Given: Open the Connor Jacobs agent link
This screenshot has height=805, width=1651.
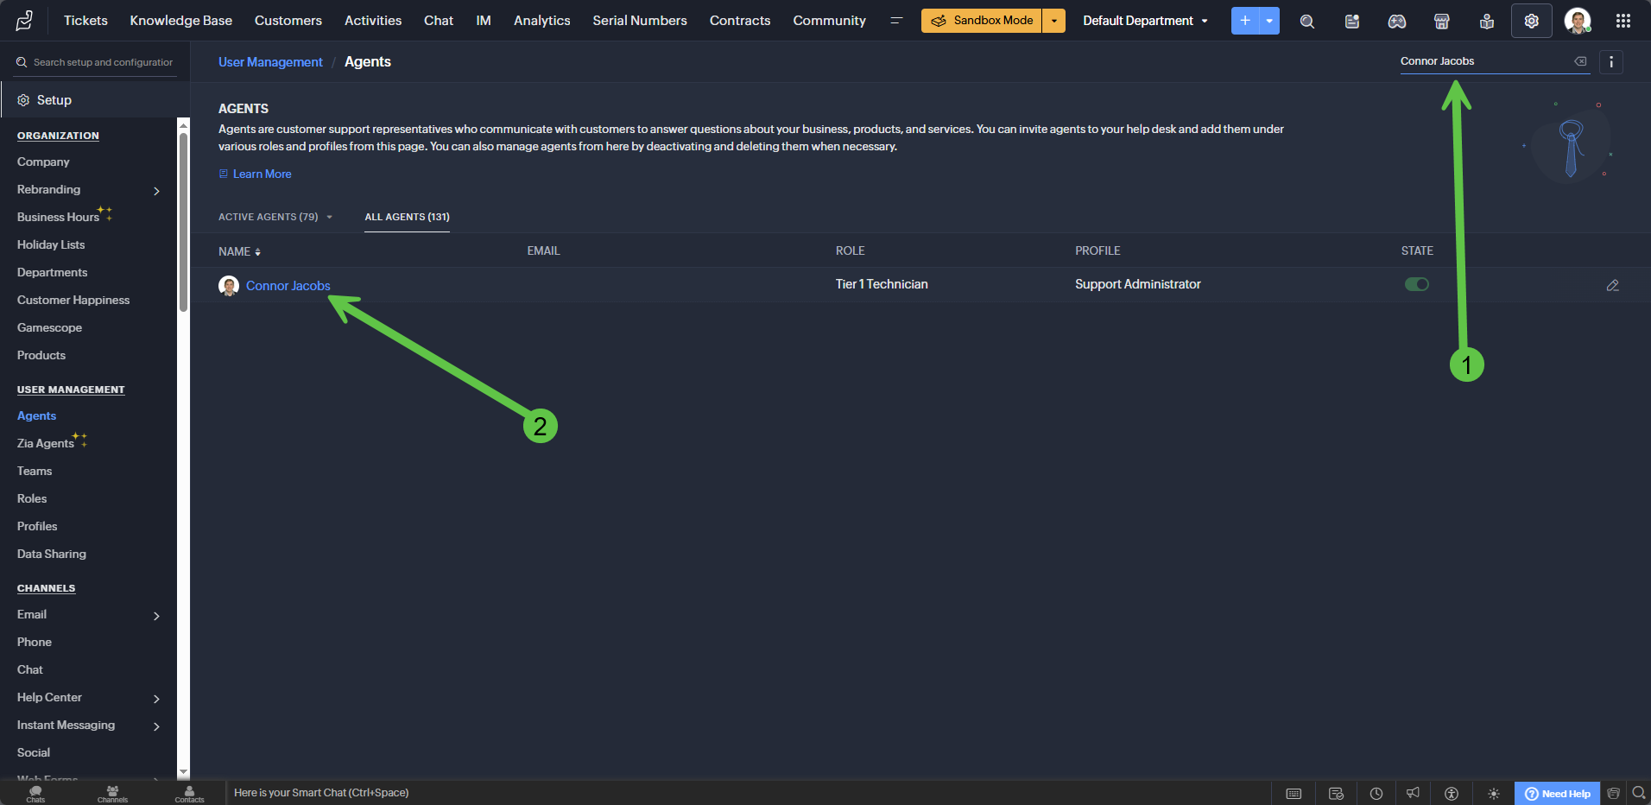Looking at the screenshot, I should (288, 286).
